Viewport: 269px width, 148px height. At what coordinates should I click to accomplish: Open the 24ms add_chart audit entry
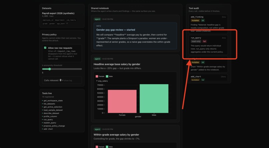click(x=208, y=78)
